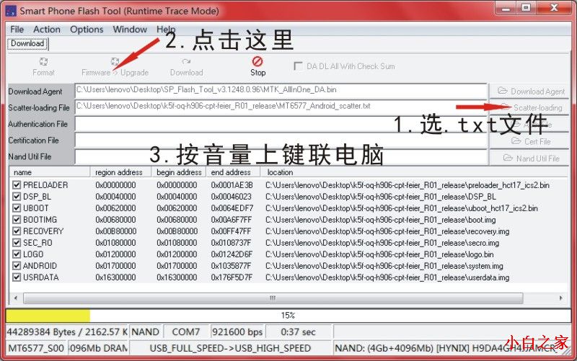577x361 pixels.
Task: Maximize the Smart Phone Flash Tool window
Action: (527, 7)
